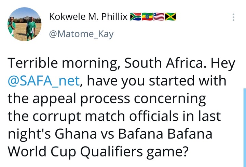This screenshot has height=167, width=246.
Task: Click the display name Kokwele M. Phillix
Action: point(88,16)
